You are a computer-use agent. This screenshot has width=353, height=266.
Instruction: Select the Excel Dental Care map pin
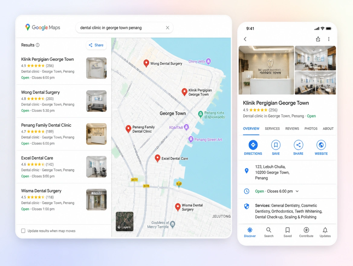tap(157, 158)
